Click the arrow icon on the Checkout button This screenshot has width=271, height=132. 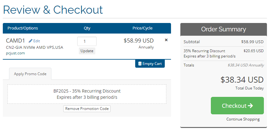coord(250,106)
